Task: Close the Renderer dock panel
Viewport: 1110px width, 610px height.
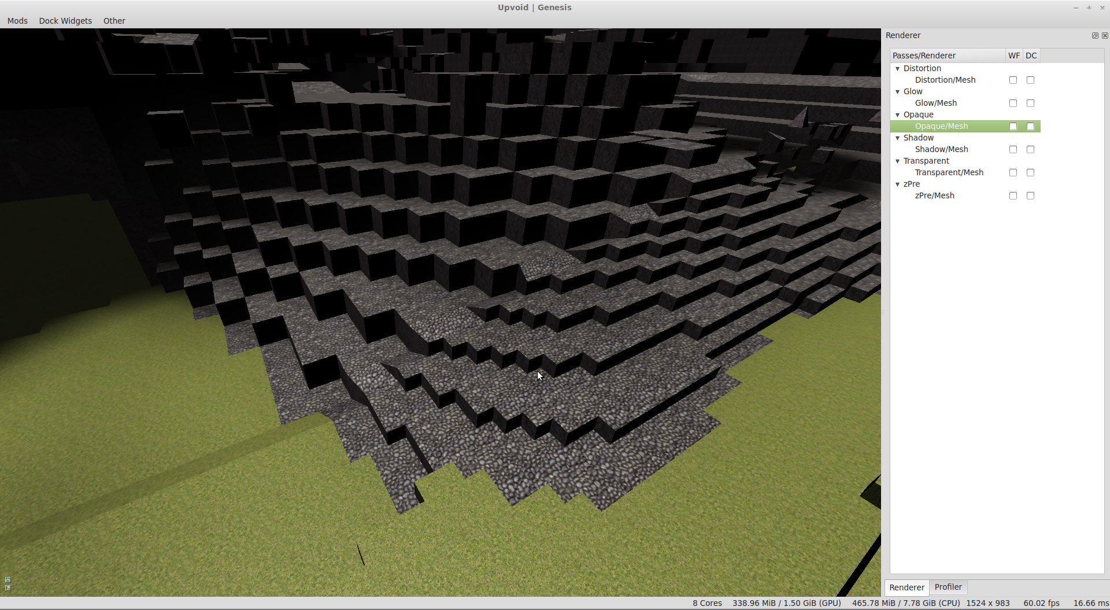Action: 1105,36
